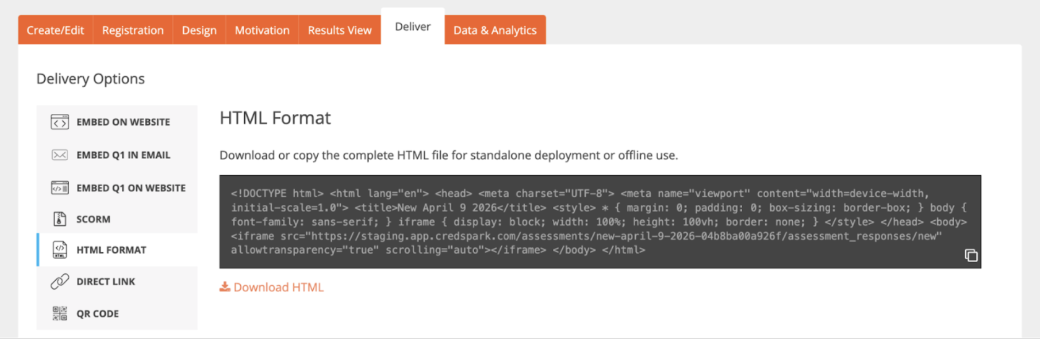Screen dimensions: 1040x339
Task: Click the Download HTML link
Action: coord(279,287)
